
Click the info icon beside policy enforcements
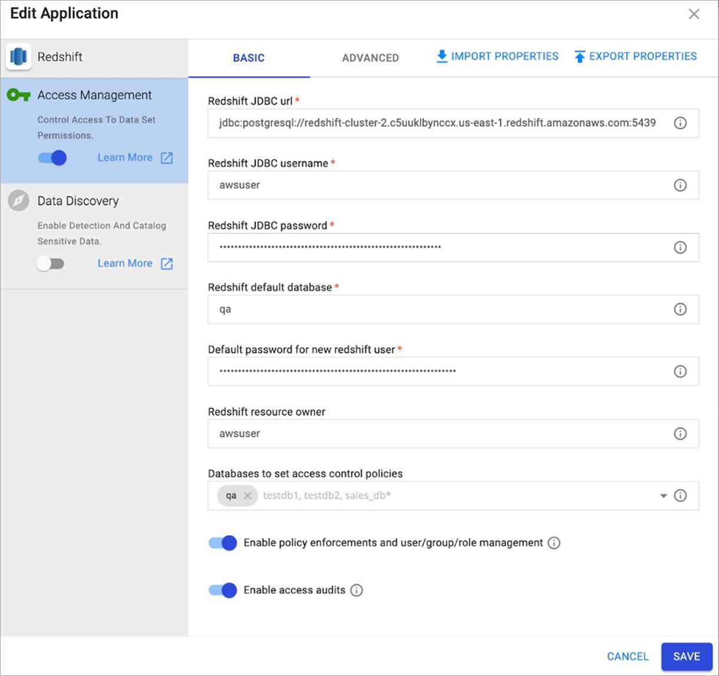[x=554, y=543]
